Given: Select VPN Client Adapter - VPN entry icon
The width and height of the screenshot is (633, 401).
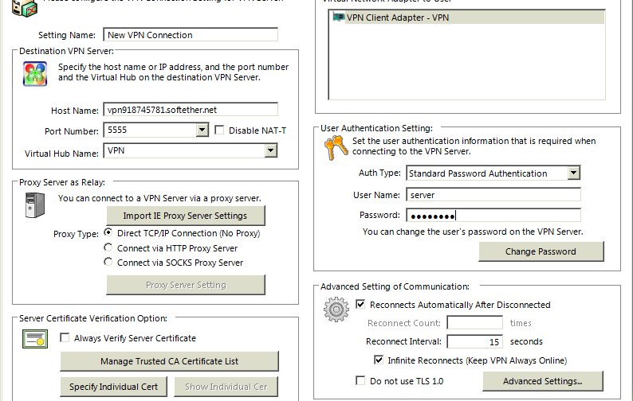Looking at the screenshot, I should point(338,18).
